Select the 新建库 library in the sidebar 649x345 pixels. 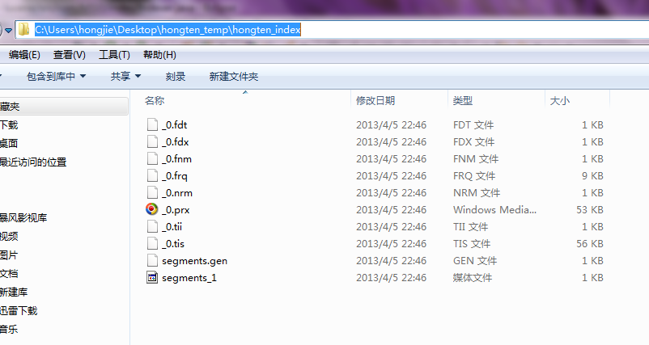pos(14,292)
